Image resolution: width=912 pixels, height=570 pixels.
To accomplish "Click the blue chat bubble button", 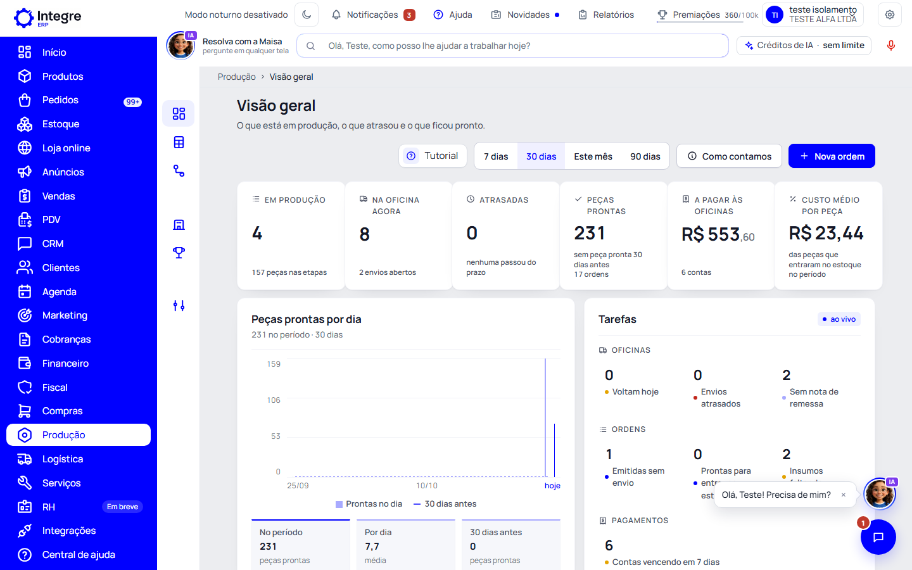I will coord(878,537).
